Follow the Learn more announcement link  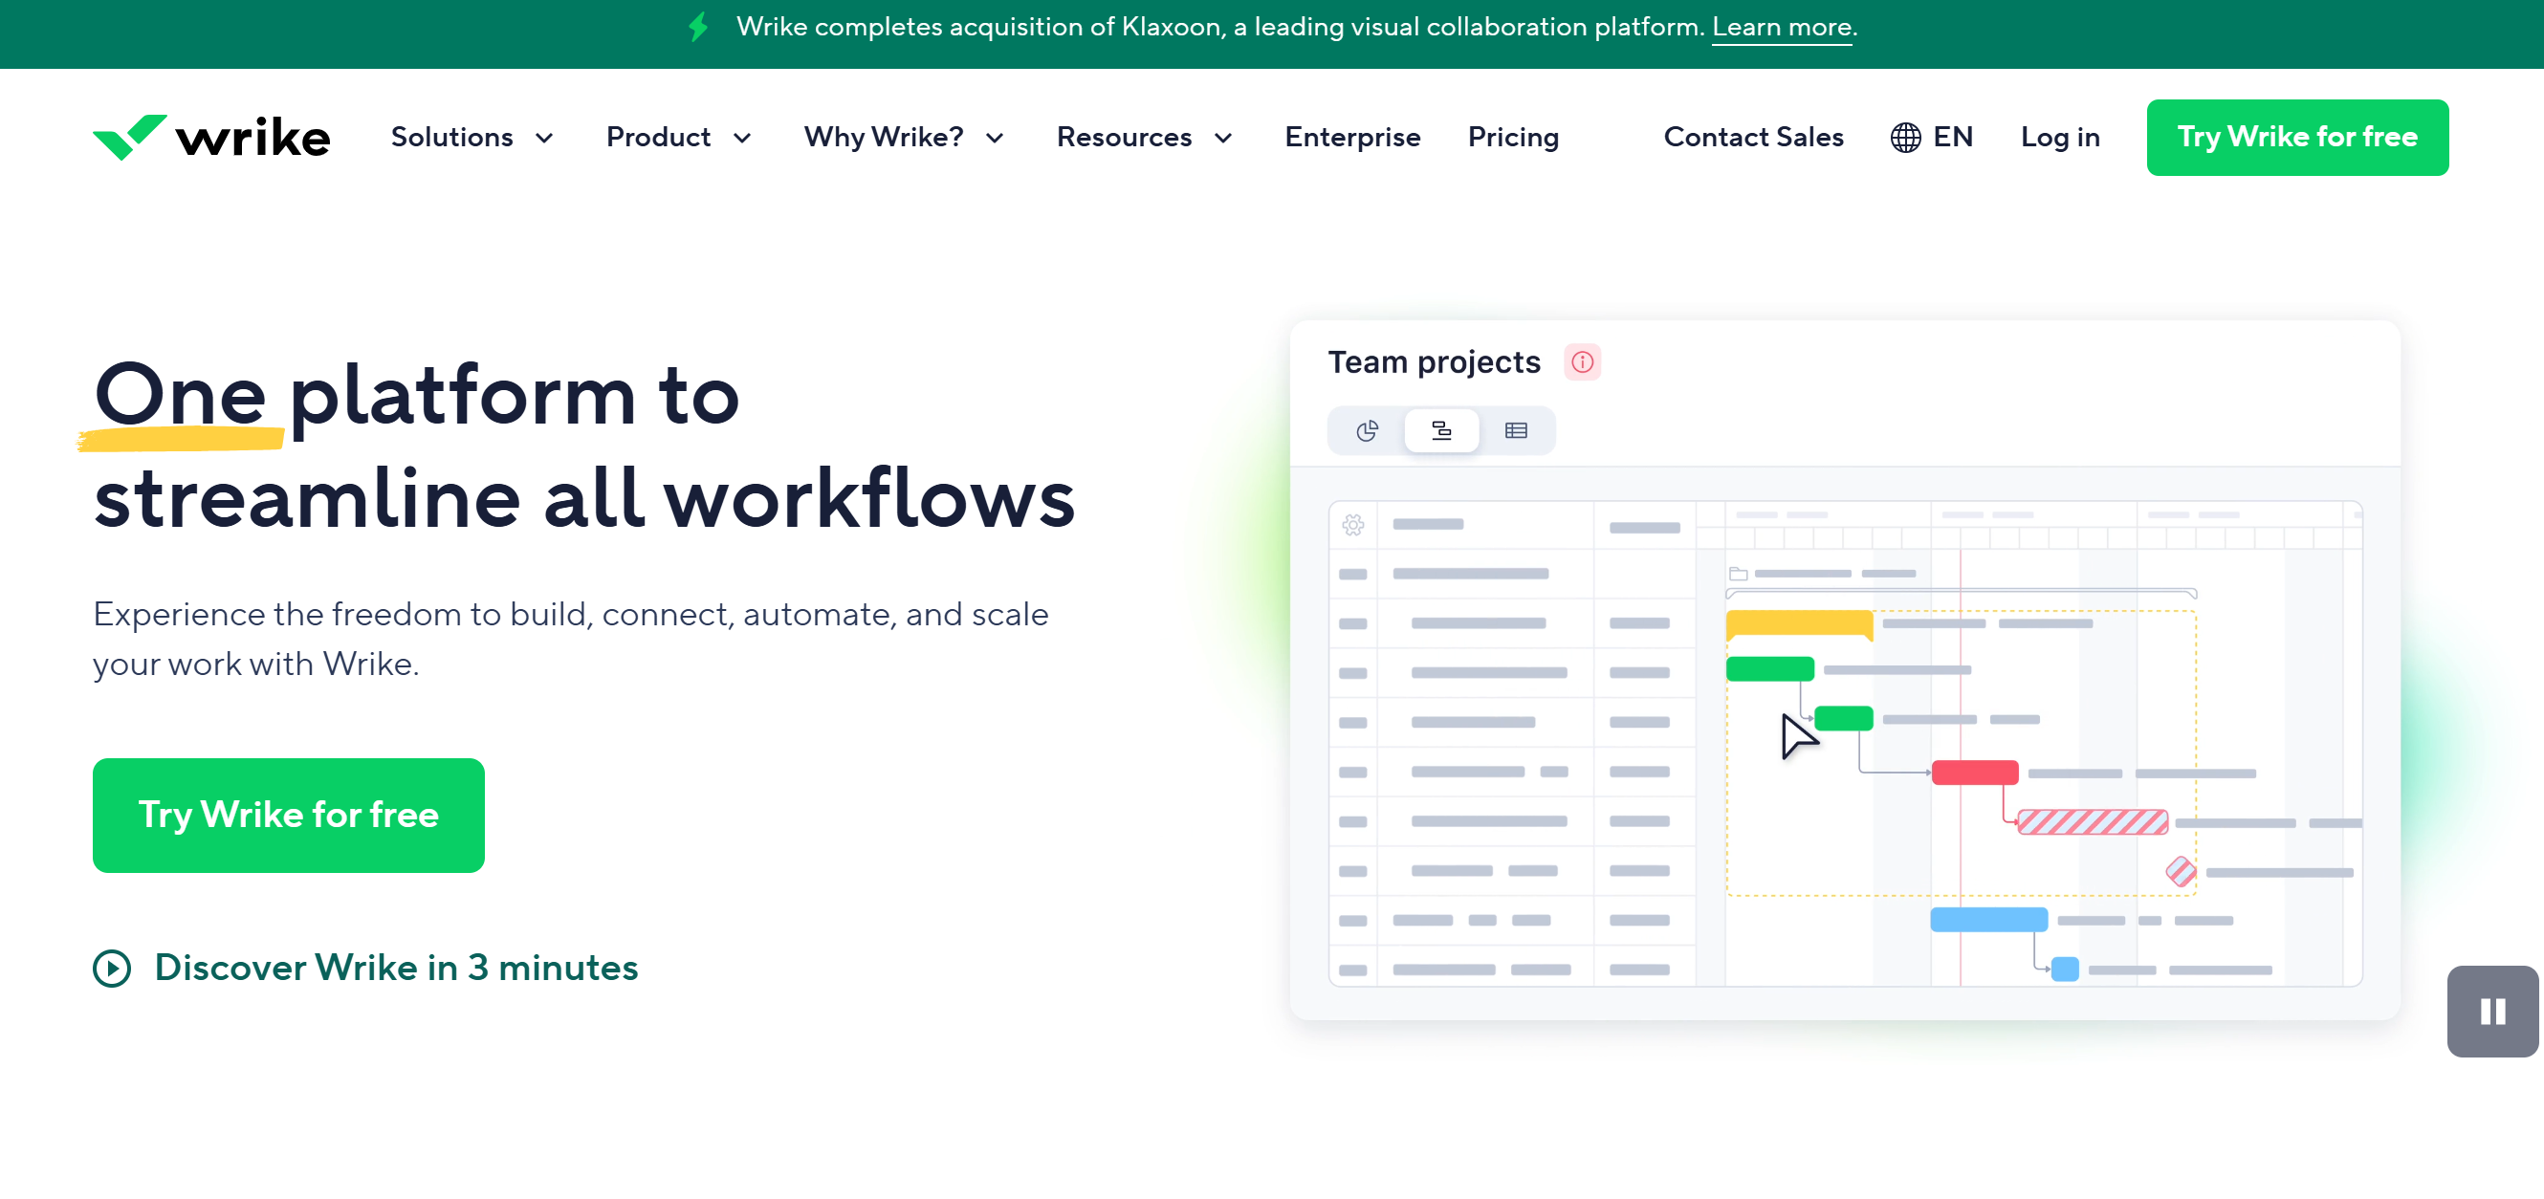tap(1781, 28)
